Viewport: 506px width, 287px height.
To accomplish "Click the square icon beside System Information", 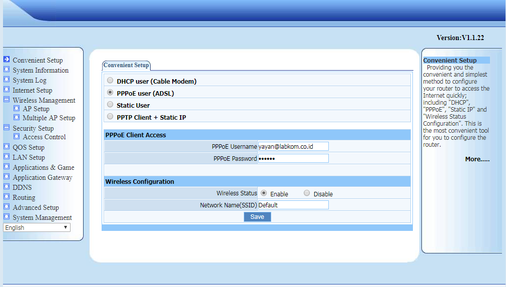I will [7, 70].
